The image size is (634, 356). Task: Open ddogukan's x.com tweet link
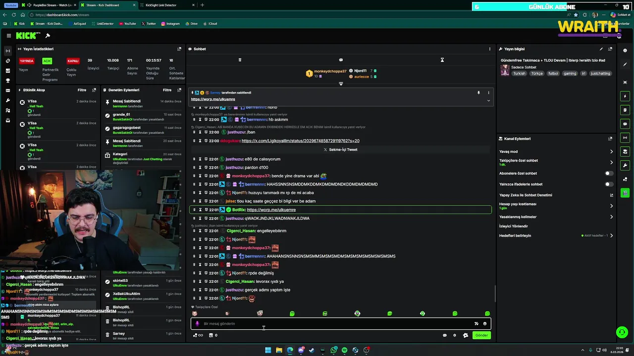[300, 141]
